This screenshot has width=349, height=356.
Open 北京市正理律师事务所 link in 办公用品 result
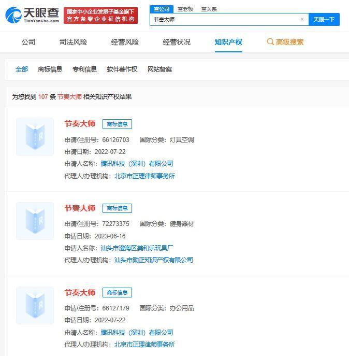[144, 345]
